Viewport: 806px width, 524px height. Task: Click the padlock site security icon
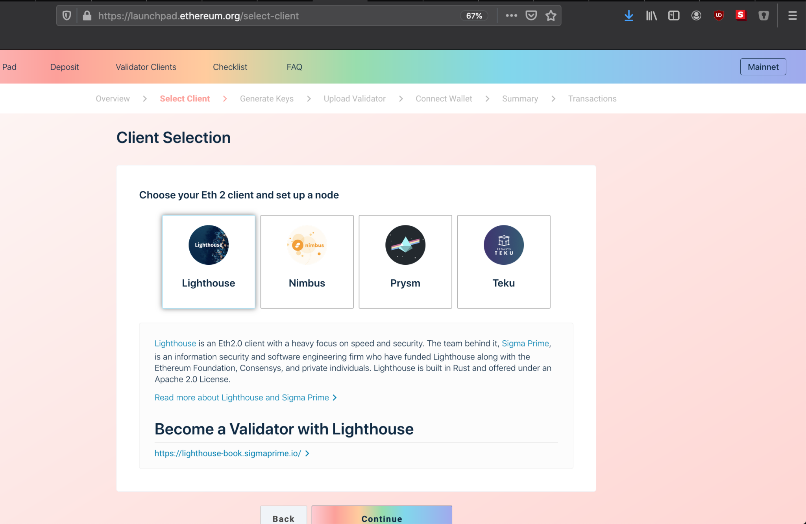[87, 16]
